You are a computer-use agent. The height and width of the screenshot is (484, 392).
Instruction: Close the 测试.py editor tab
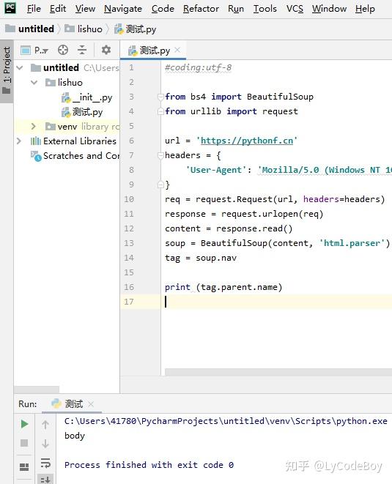(x=177, y=50)
